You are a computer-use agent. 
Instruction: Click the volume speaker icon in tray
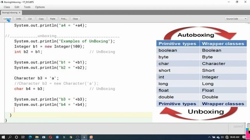coord(222,137)
